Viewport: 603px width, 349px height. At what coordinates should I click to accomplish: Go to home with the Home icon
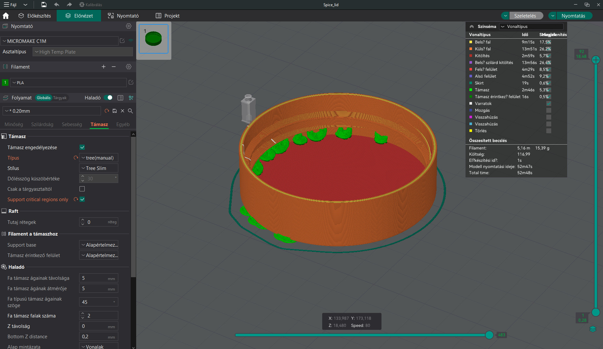coord(6,15)
